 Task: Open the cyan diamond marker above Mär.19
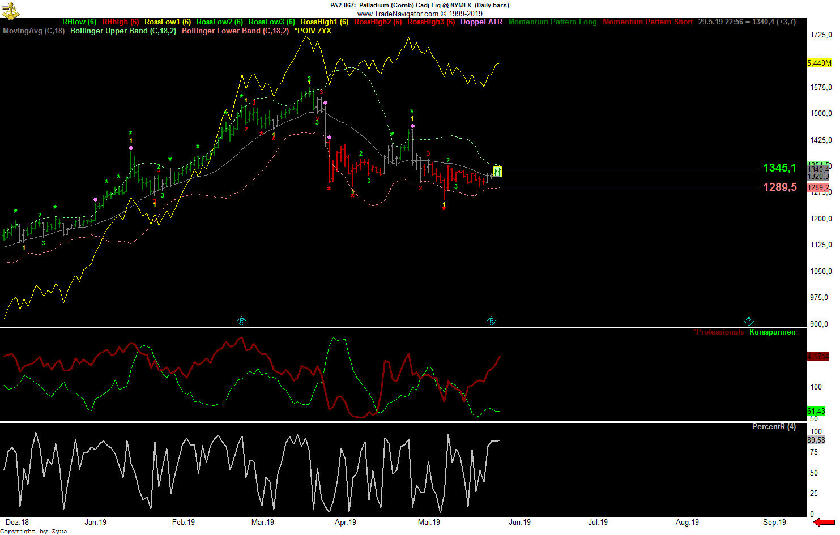(x=241, y=322)
